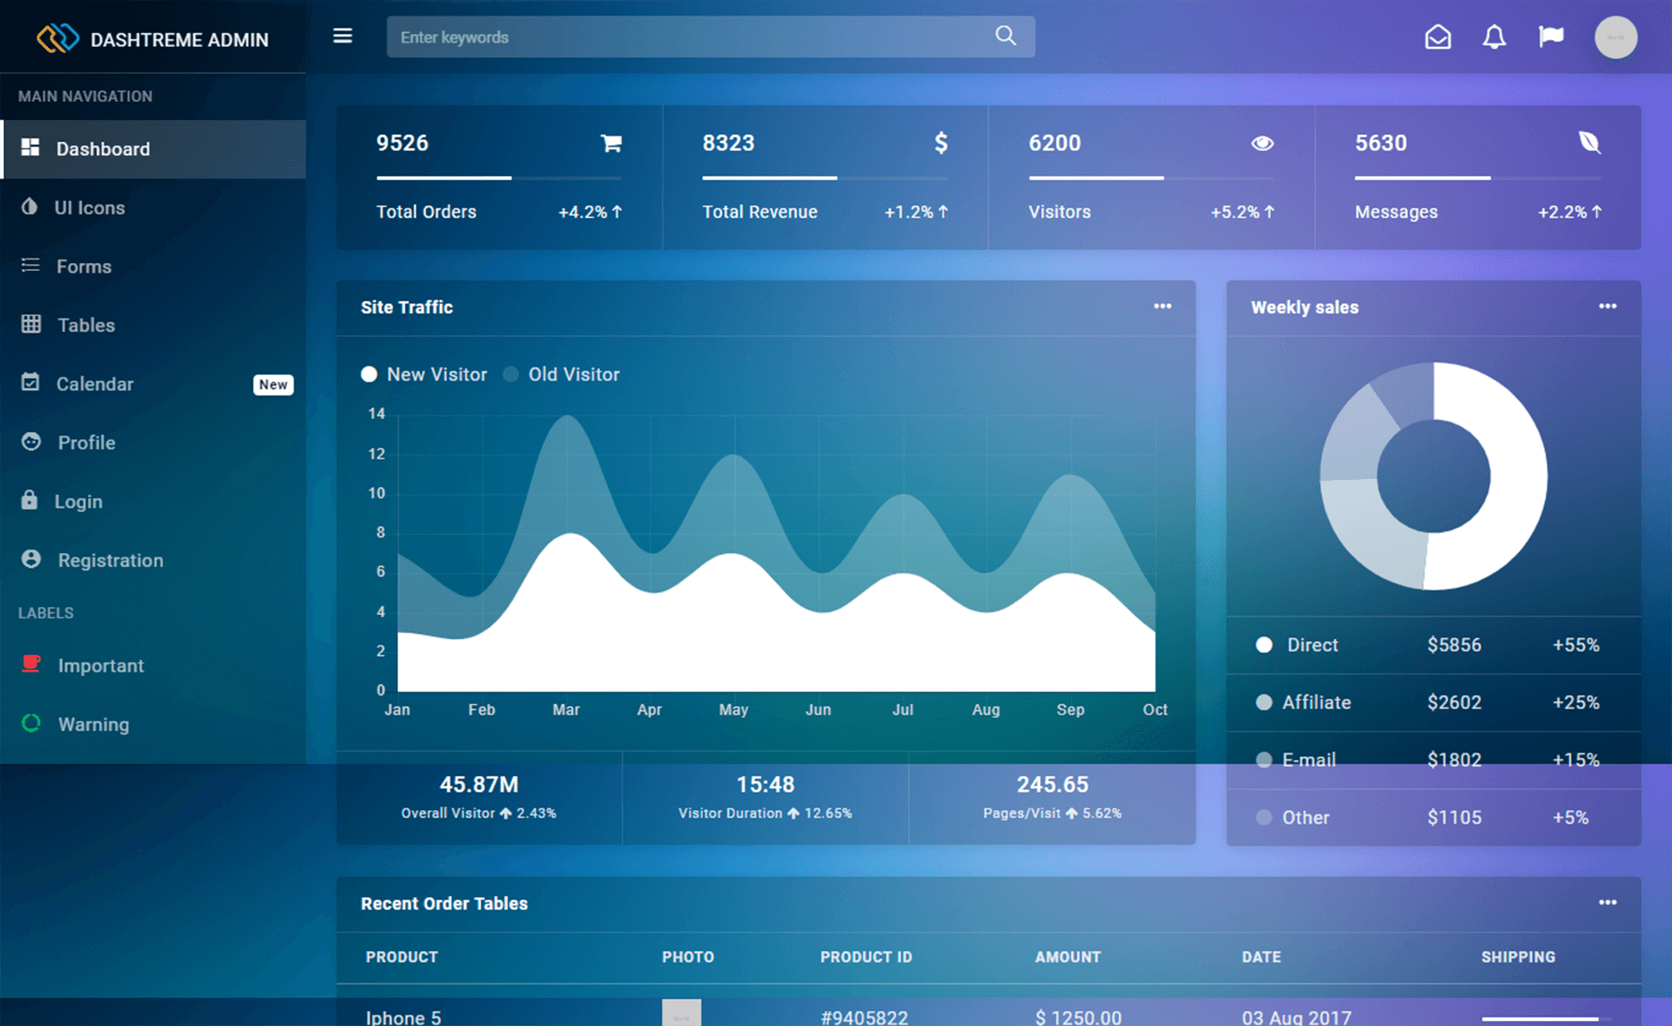Click the Registration navigation button
1672x1026 pixels.
(x=111, y=560)
